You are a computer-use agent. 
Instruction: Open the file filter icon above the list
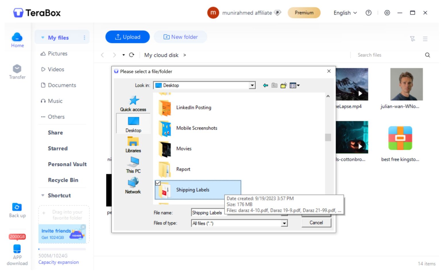pyautogui.click(x=413, y=39)
